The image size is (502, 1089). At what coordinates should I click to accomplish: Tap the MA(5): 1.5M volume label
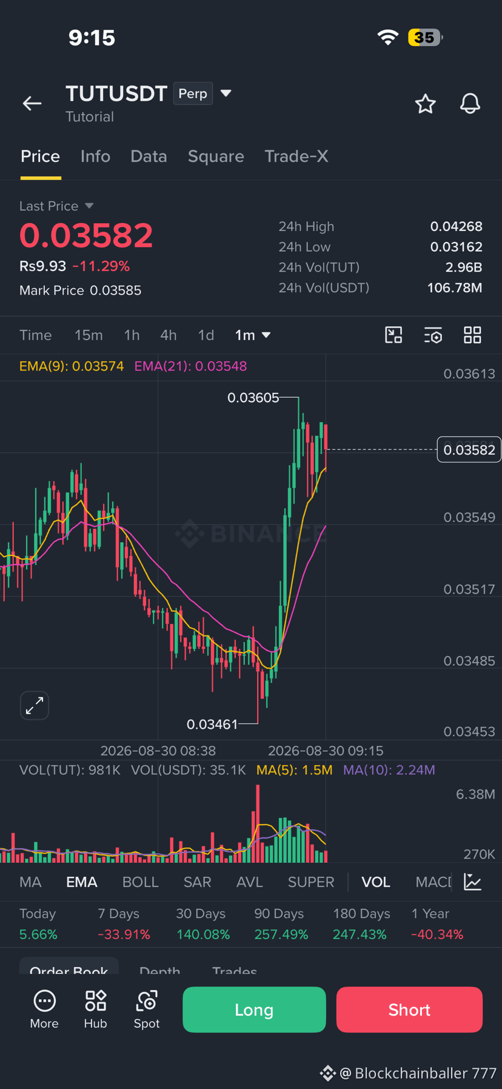pyautogui.click(x=295, y=770)
